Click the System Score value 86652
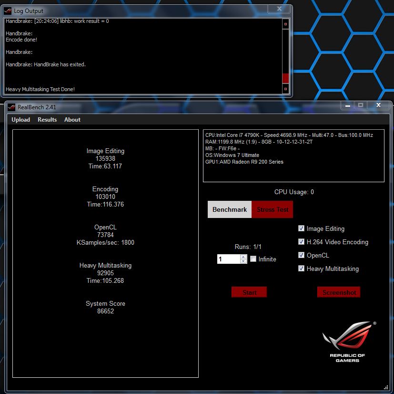This screenshot has height=394, width=394. click(105, 311)
